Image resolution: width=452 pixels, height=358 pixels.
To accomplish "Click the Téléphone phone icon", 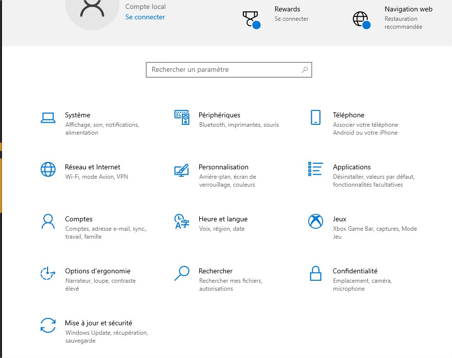I will tap(316, 117).
